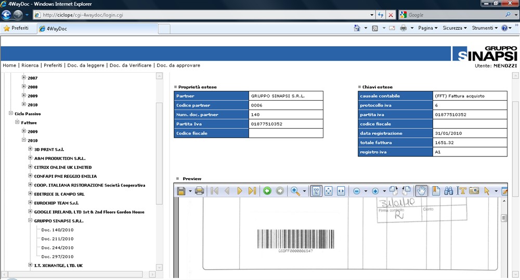Open pointer tool dropdown arrow

coord(496,191)
